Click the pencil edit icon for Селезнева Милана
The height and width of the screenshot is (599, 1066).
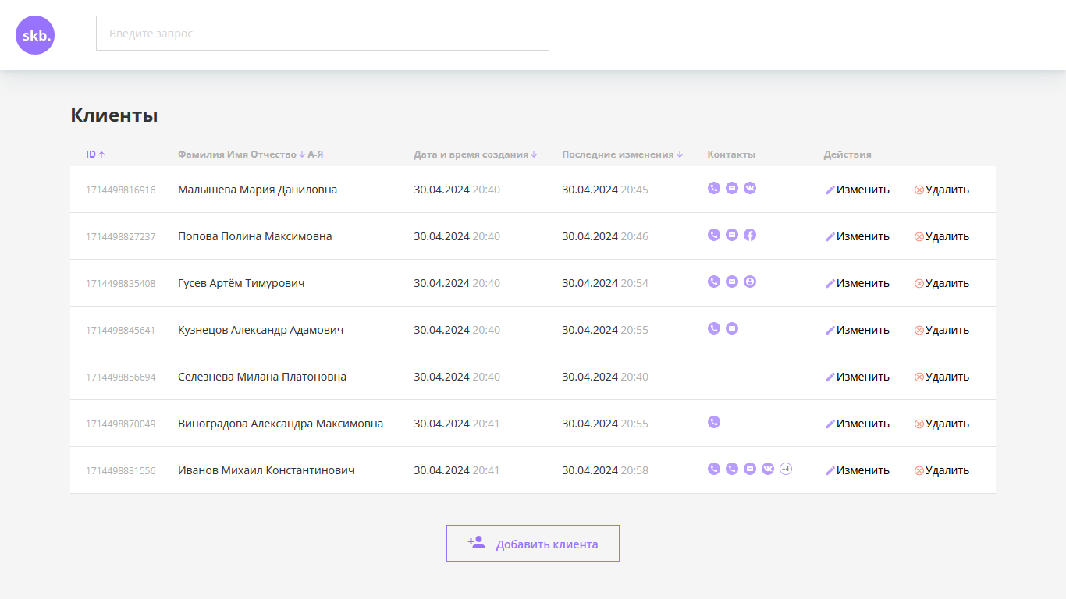tap(830, 376)
